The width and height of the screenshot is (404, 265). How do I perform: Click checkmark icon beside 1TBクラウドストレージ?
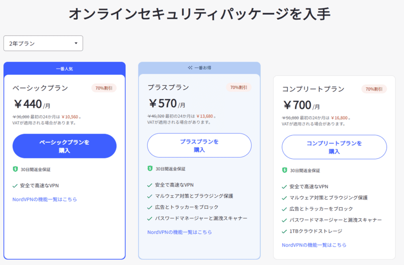tap(284, 231)
